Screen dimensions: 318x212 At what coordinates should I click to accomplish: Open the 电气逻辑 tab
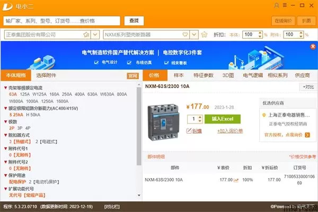click(253, 75)
